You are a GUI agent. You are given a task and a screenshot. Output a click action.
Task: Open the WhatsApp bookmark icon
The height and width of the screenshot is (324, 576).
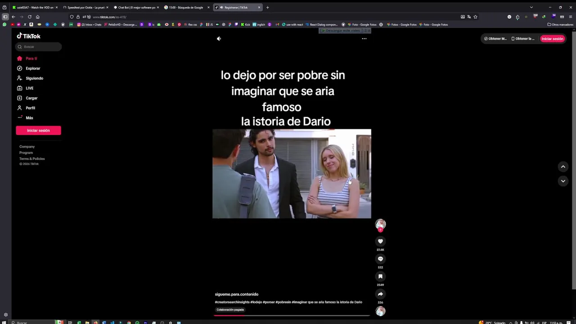point(4,24)
